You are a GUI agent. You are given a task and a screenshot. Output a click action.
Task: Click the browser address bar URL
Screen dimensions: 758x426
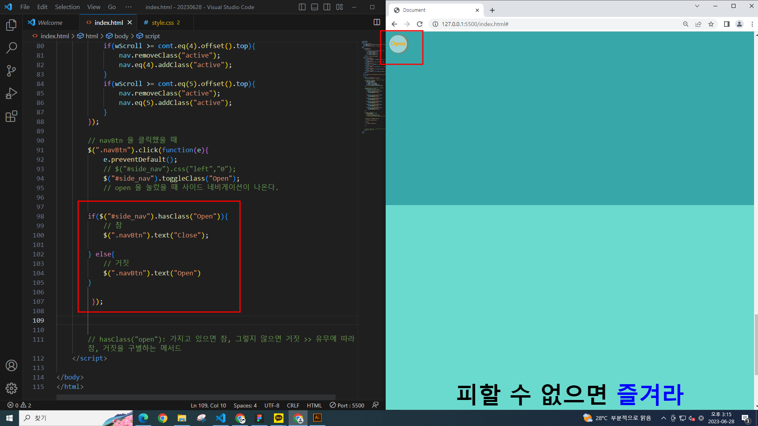pyautogui.click(x=475, y=24)
